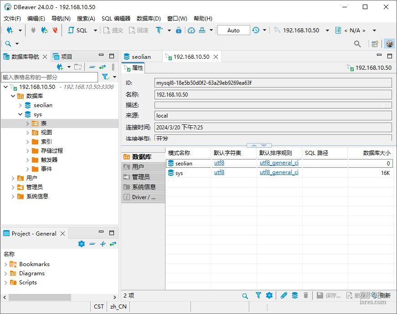Click utf8 link in seolian row
Image resolution: width=397 pixels, height=314 pixels.
tap(219, 163)
